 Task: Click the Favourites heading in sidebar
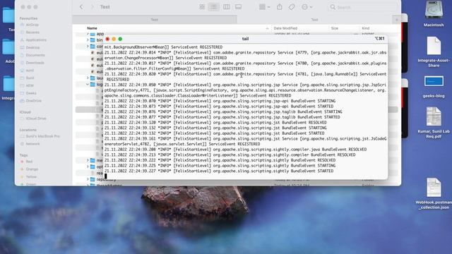[28, 18]
